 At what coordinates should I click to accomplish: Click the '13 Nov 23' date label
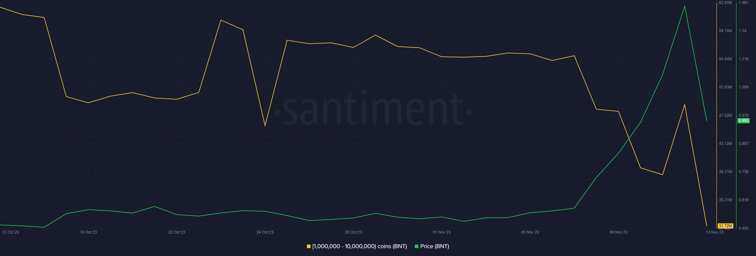(714, 232)
